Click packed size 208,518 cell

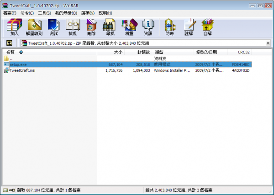pyautogui.click(x=143, y=64)
